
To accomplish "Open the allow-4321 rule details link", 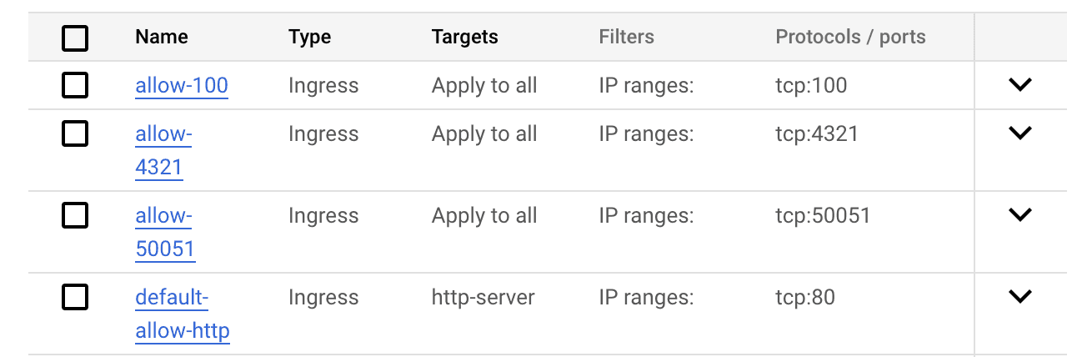I will tap(163, 150).
